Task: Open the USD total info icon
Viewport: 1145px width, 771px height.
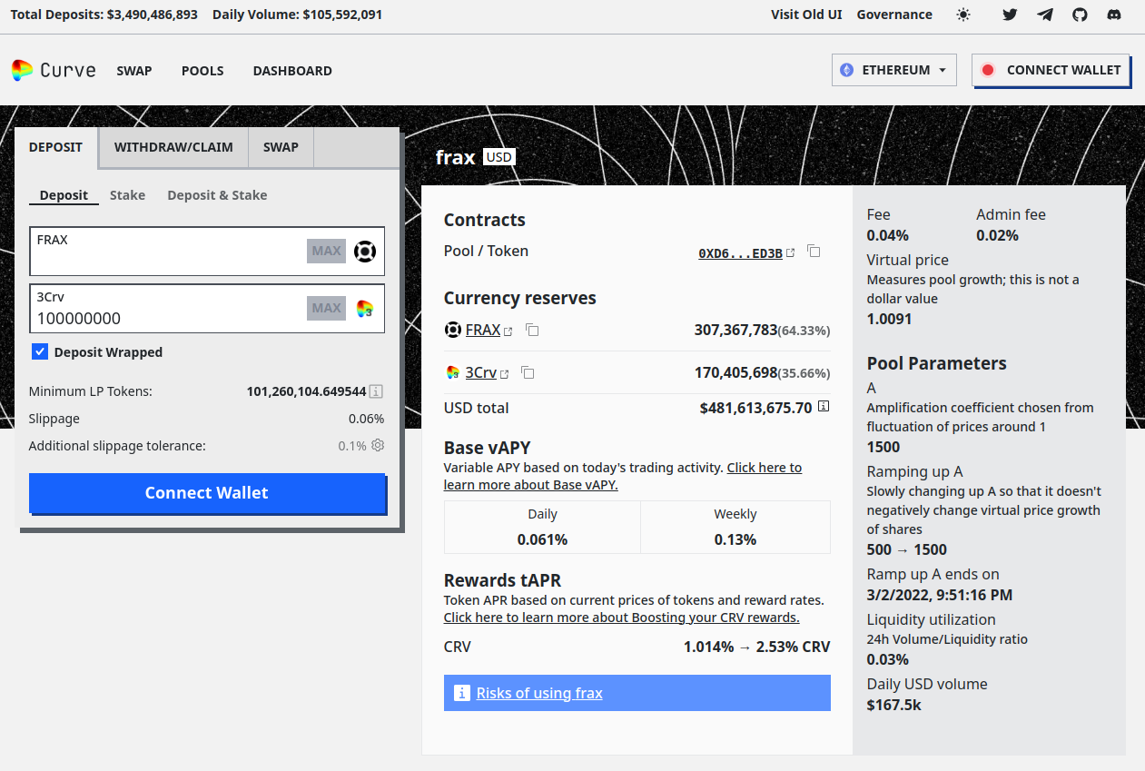Action: click(824, 407)
